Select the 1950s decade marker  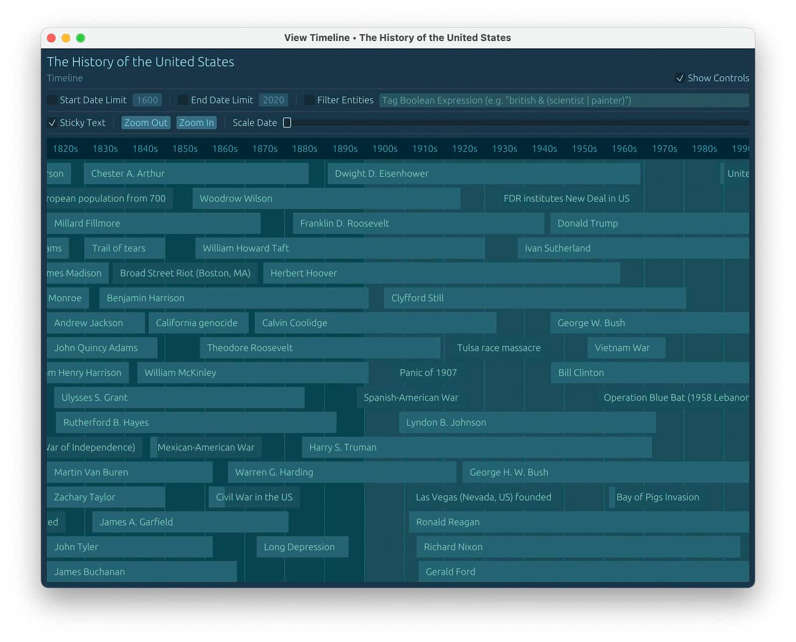584,149
